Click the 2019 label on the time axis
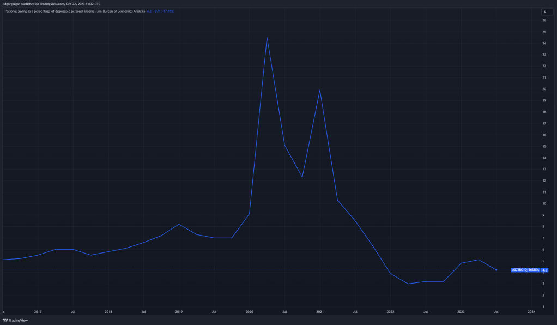 (179, 312)
